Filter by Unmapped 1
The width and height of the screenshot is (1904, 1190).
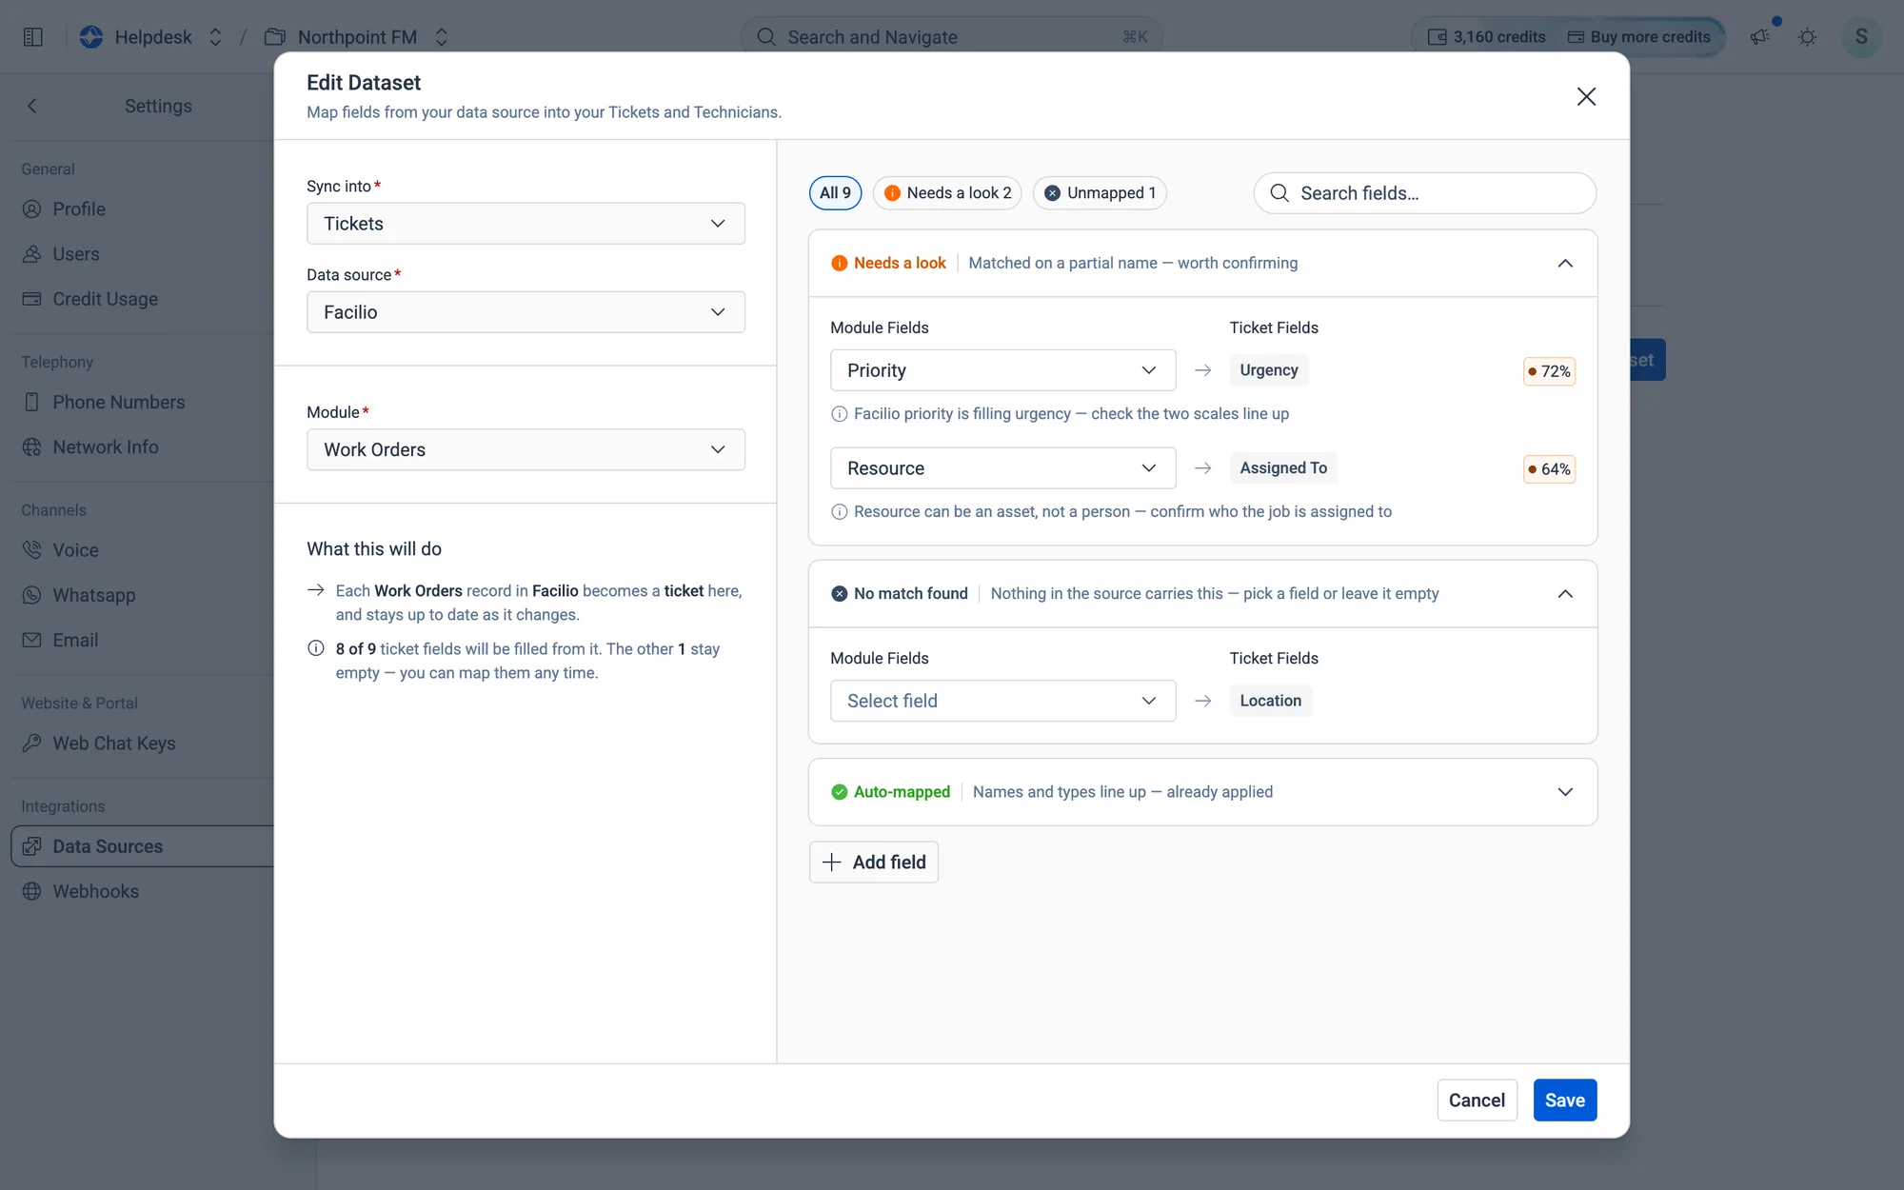point(1100,193)
